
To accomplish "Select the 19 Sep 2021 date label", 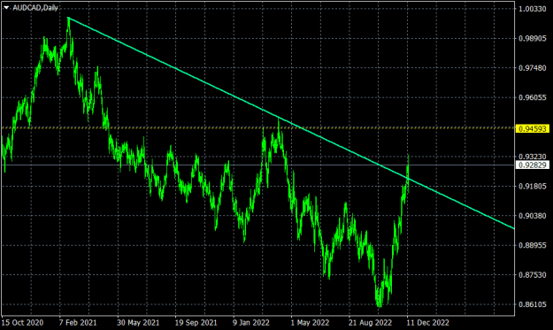I will (196, 323).
